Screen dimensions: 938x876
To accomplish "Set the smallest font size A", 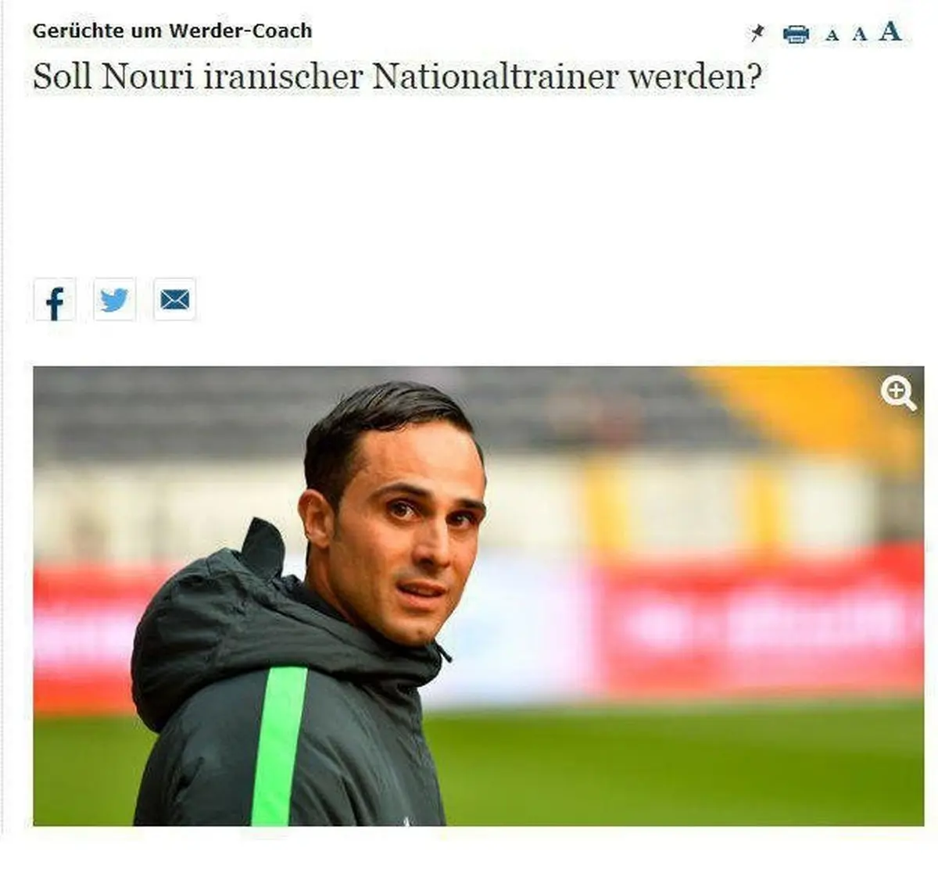I will click(832, 35).
